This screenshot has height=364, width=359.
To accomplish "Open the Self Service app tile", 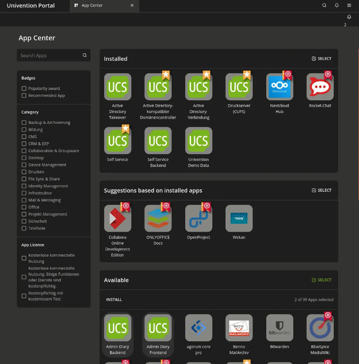I will pyautogui.click(x=118, y=141).
